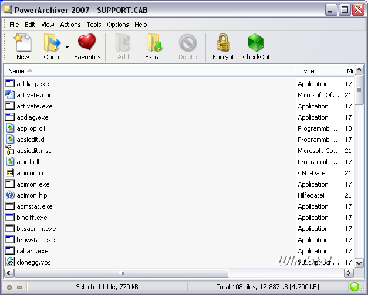Click the orange plus icon in status bar

click(9, 287)
